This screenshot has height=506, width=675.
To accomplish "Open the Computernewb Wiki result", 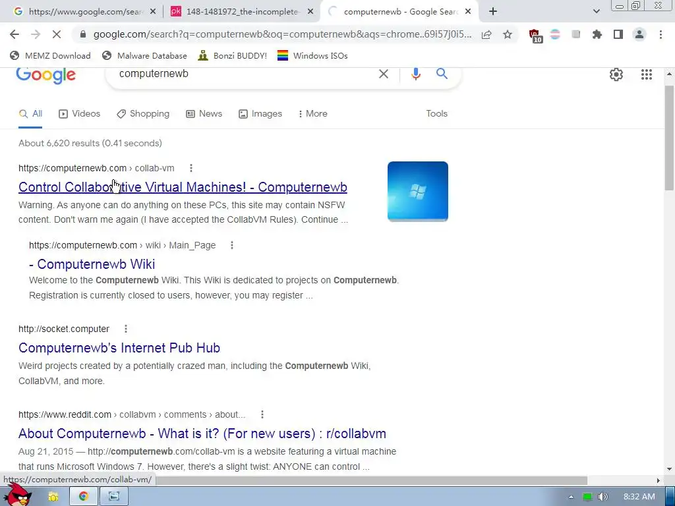I will click(92, 264).
